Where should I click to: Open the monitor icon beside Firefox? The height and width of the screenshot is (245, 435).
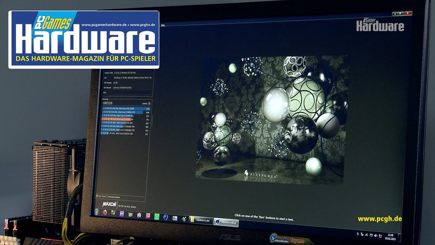(x=113, y=213)
